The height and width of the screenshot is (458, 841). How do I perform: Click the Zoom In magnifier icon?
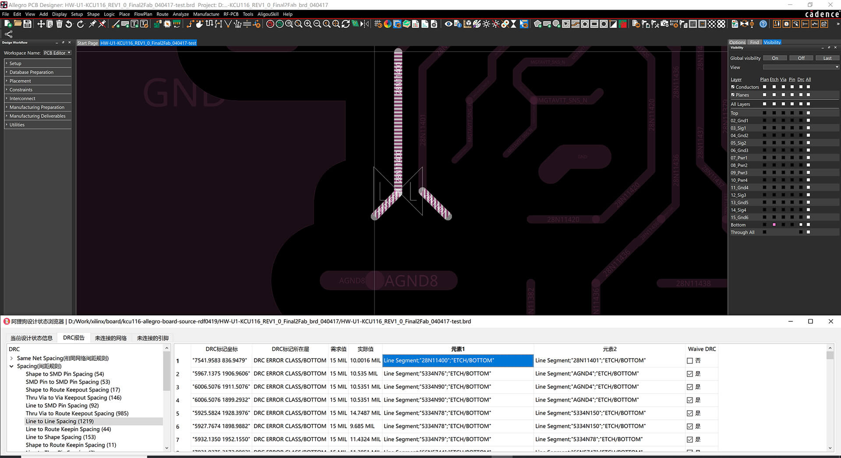point(308,24)
